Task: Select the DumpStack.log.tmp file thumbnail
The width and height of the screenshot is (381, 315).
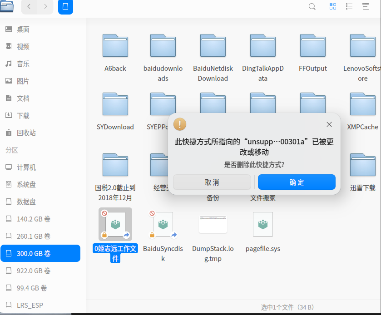Action: coord(213,224)
